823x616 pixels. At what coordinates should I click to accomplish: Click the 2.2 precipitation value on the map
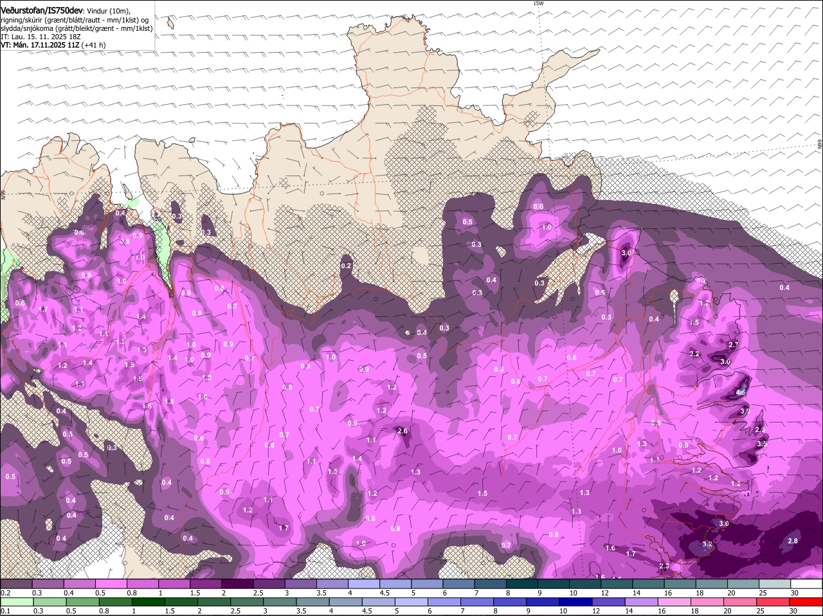coord(694,354)
